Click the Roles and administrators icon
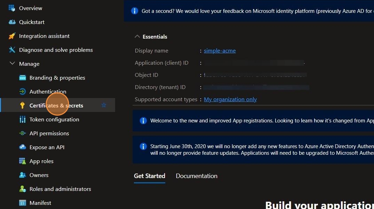 [x=22, y=189]
